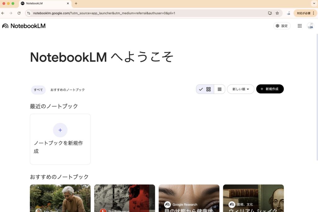318x212 pixels.
Task: Open a new browser tab
Action: pos(76,3)
